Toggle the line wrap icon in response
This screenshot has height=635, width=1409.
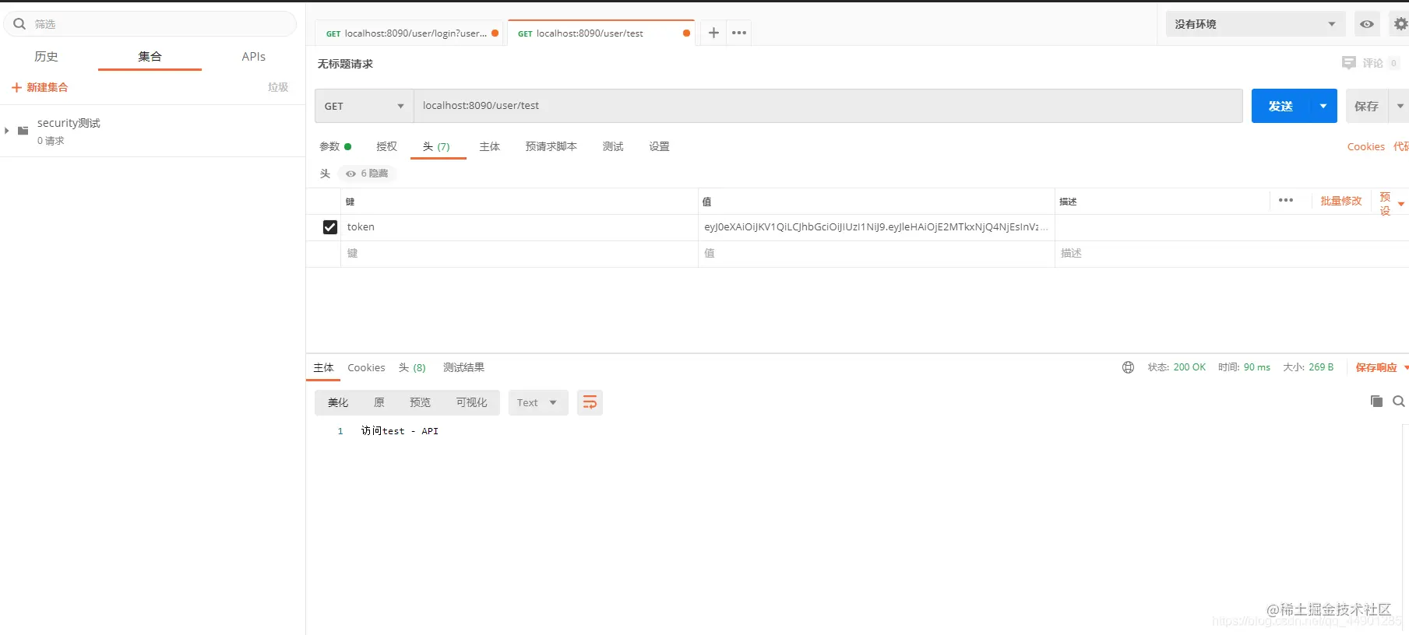[590, 402]
